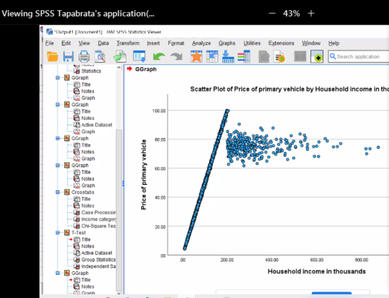Click the Undo arrow in the toolbar

tap(159, 57)
